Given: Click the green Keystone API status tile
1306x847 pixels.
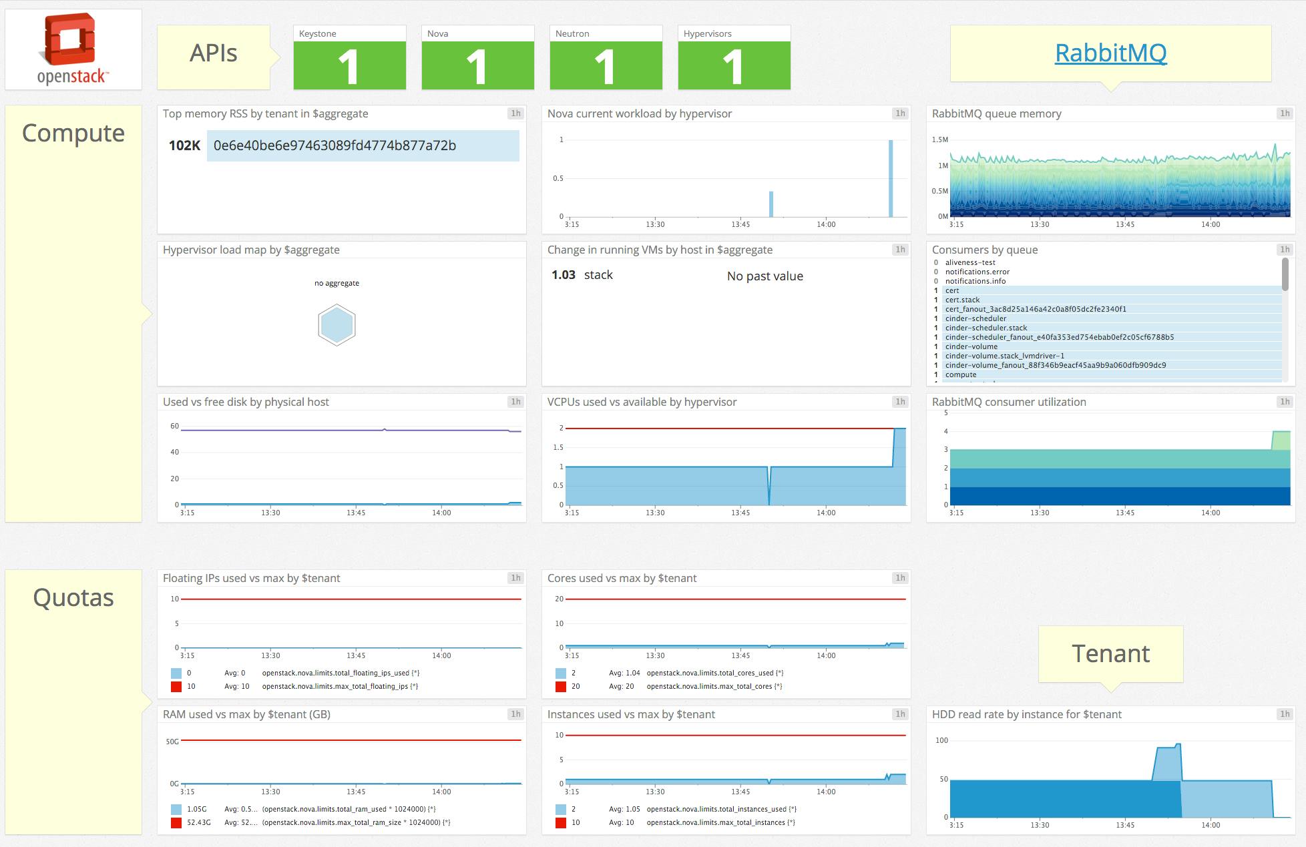Looking at the screenshot, I should pos(349,65).
